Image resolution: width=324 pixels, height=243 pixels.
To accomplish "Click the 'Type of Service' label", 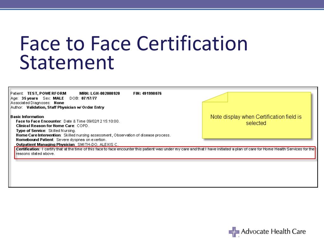I will (31, 131).
